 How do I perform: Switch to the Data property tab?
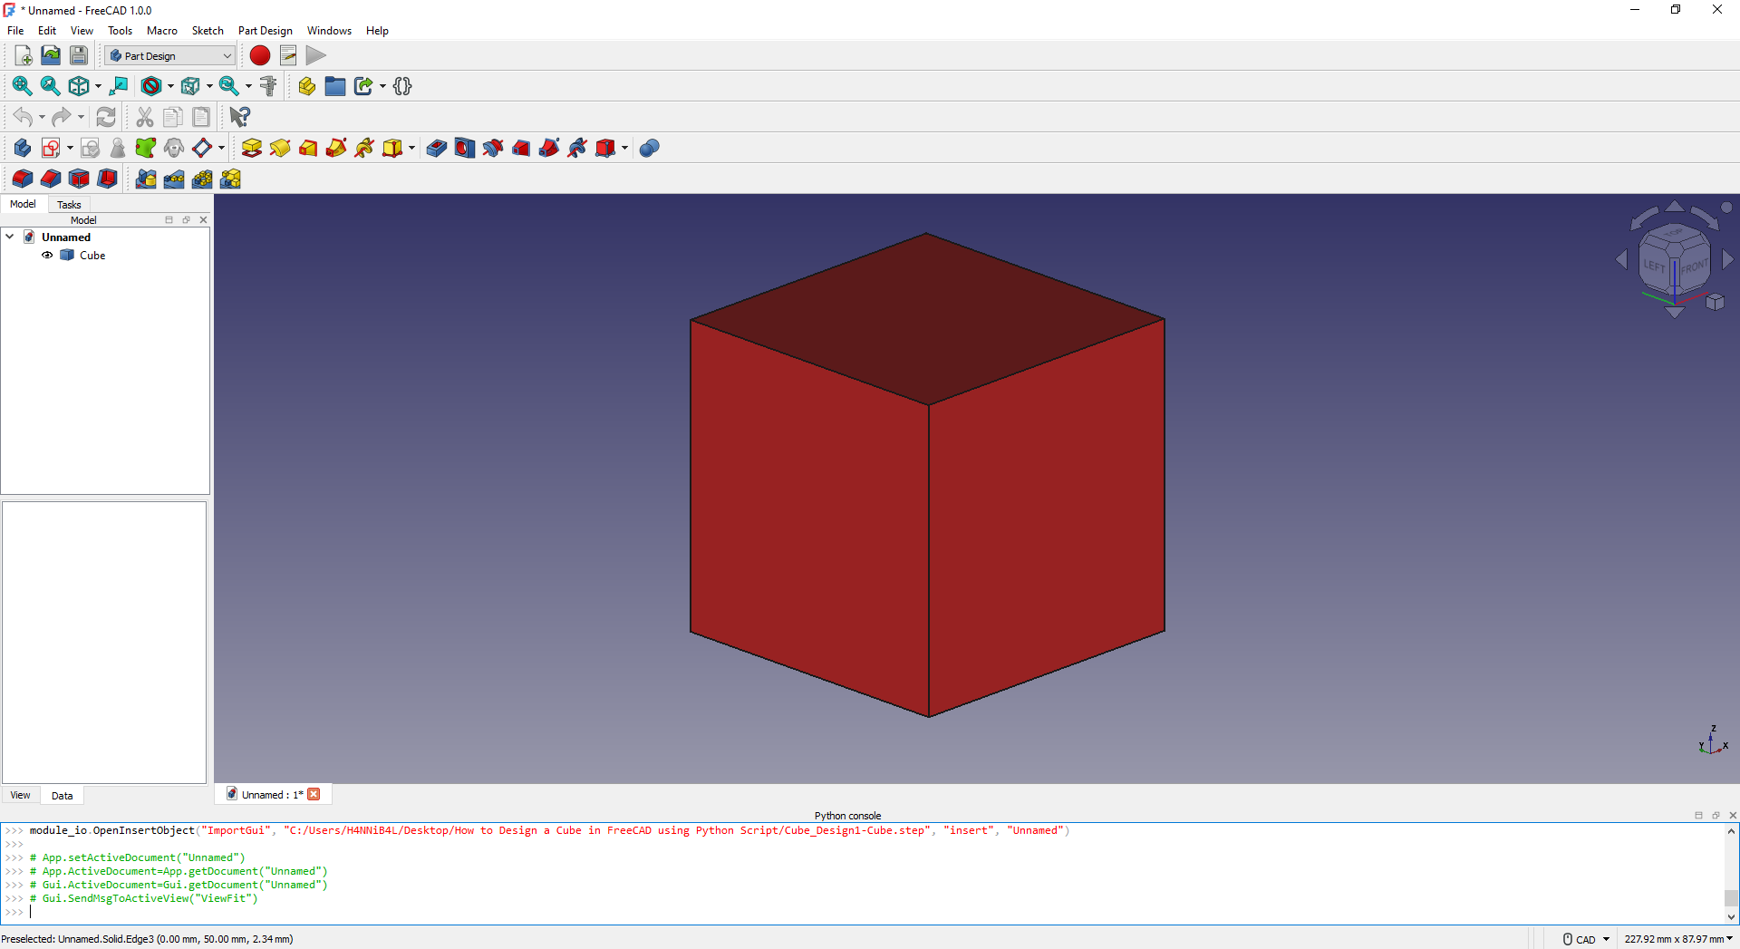click(62, 795)
